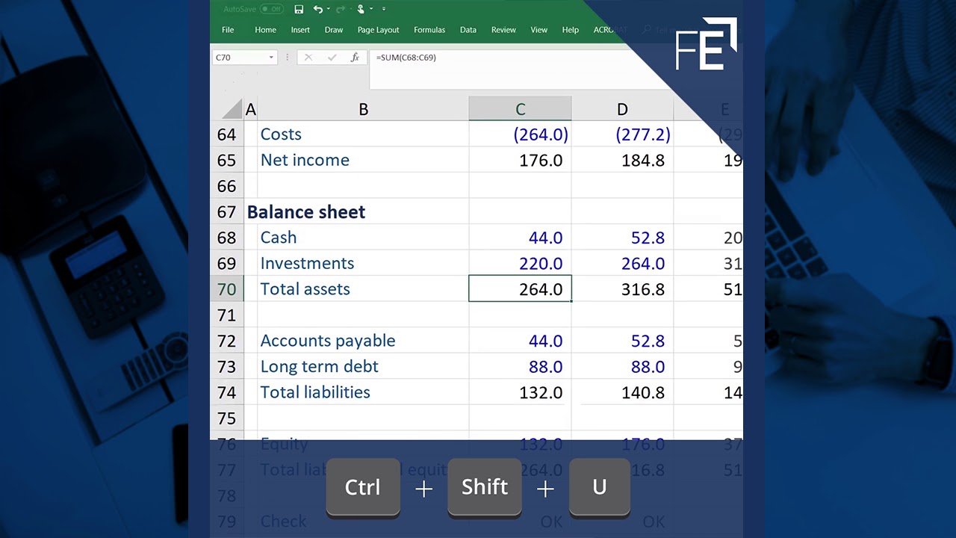The width and height of the screenshot is (956, 538).
Task: Select row 74 header
Action: [x=227, y=392]
